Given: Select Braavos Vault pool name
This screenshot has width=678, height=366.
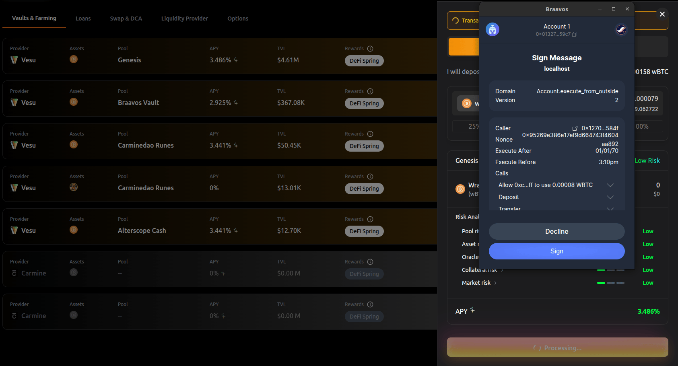Looking at the screenshot, I should (138, 103).
